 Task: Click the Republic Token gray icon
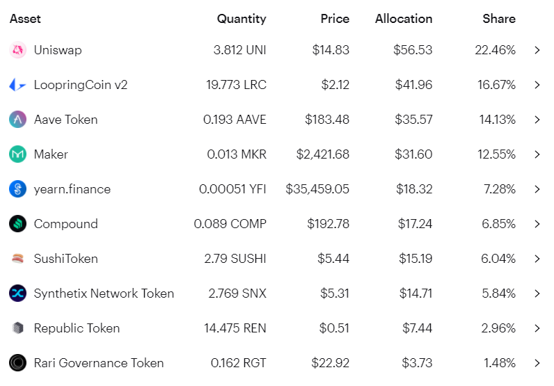[x=17, y=328]
